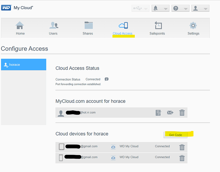Click 'WD My Cloud' in first device row

[x=129, y=146]
